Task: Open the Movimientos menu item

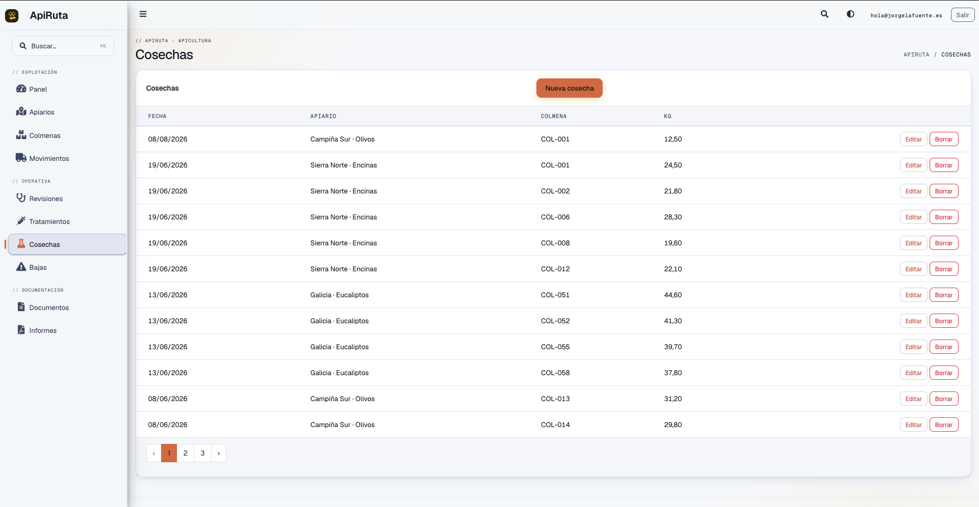Action: [x=67, y=158]
